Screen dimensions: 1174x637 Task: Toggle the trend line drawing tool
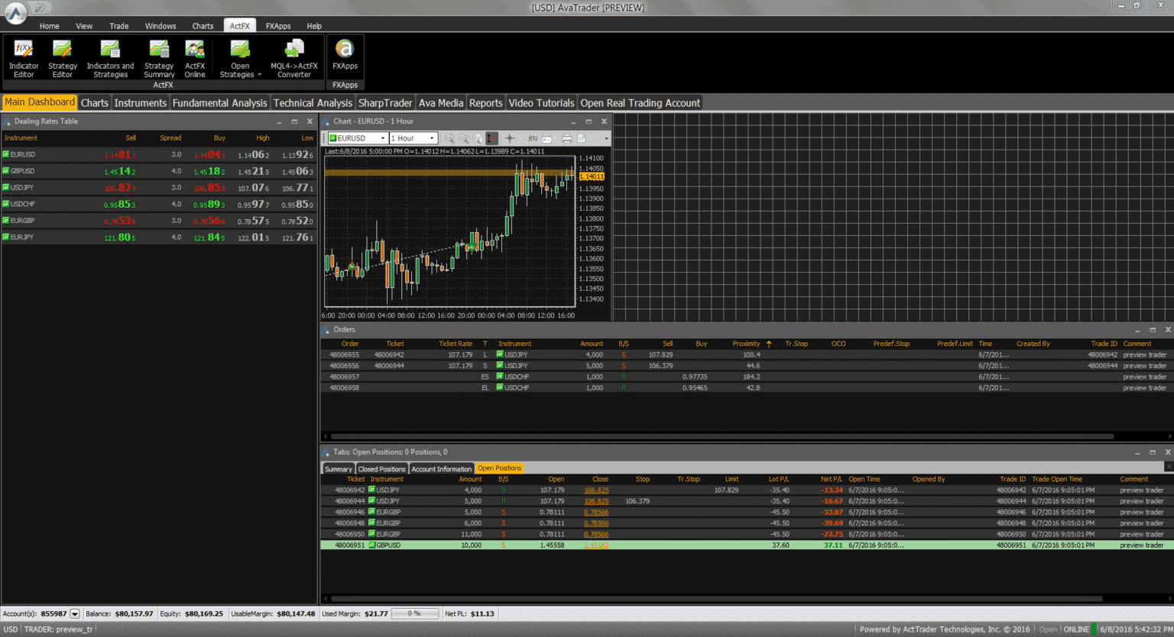point(491,138)
